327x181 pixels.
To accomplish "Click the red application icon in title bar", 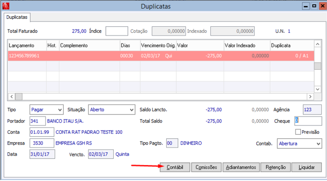I will [6, 6].
